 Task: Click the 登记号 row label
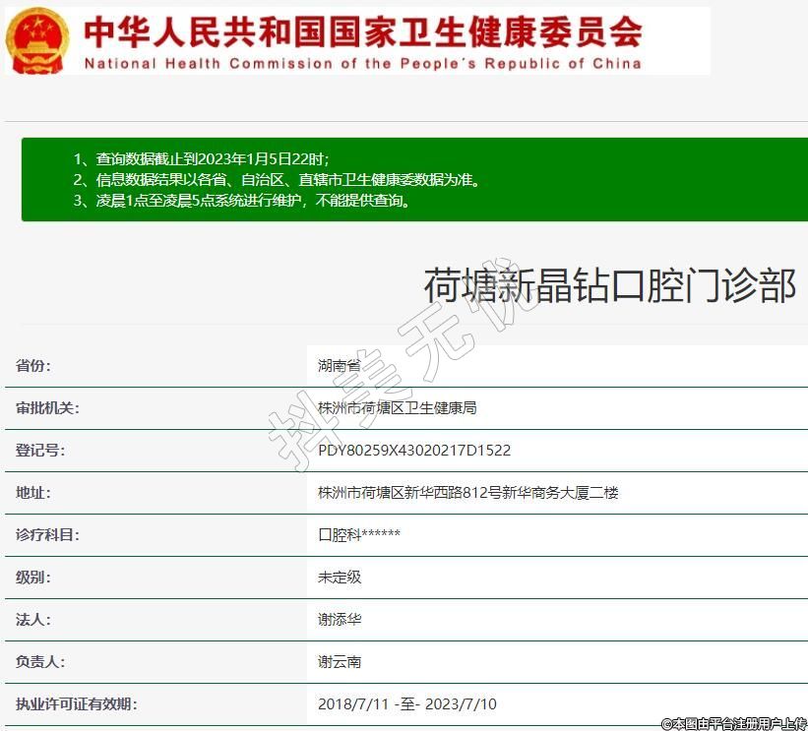click(40, 451)
